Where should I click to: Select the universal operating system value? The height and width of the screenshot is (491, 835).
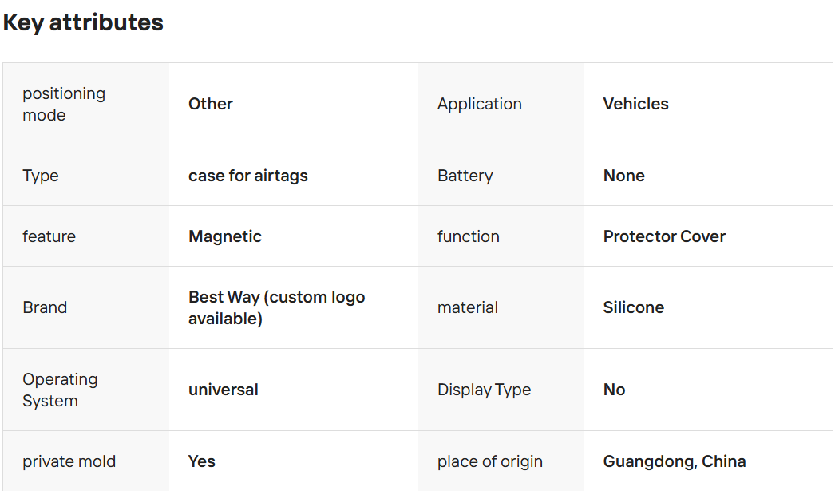click(x=224, y=390)
